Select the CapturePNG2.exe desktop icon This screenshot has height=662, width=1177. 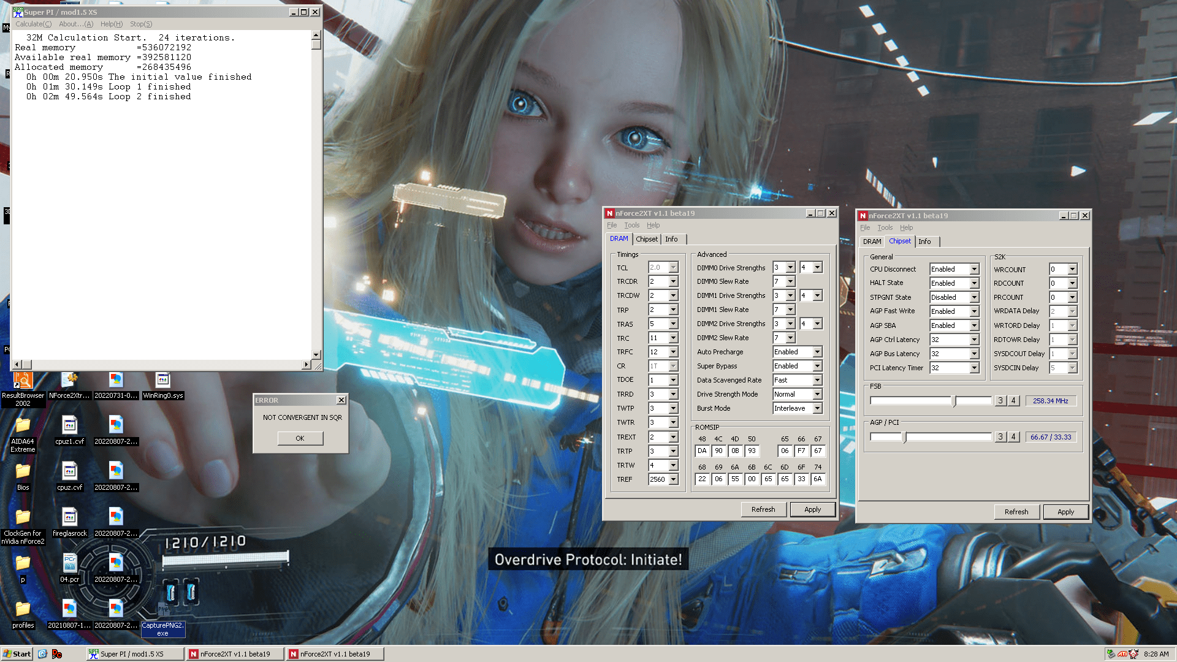coord(162,619)
